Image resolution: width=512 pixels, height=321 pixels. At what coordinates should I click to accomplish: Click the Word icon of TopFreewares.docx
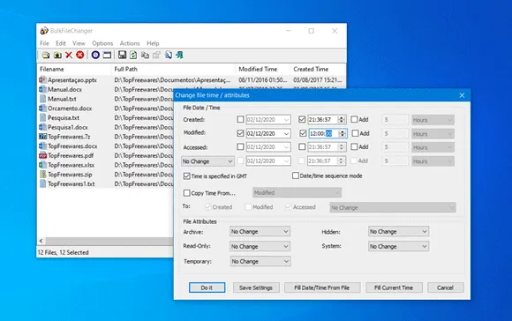coord(42,146)
